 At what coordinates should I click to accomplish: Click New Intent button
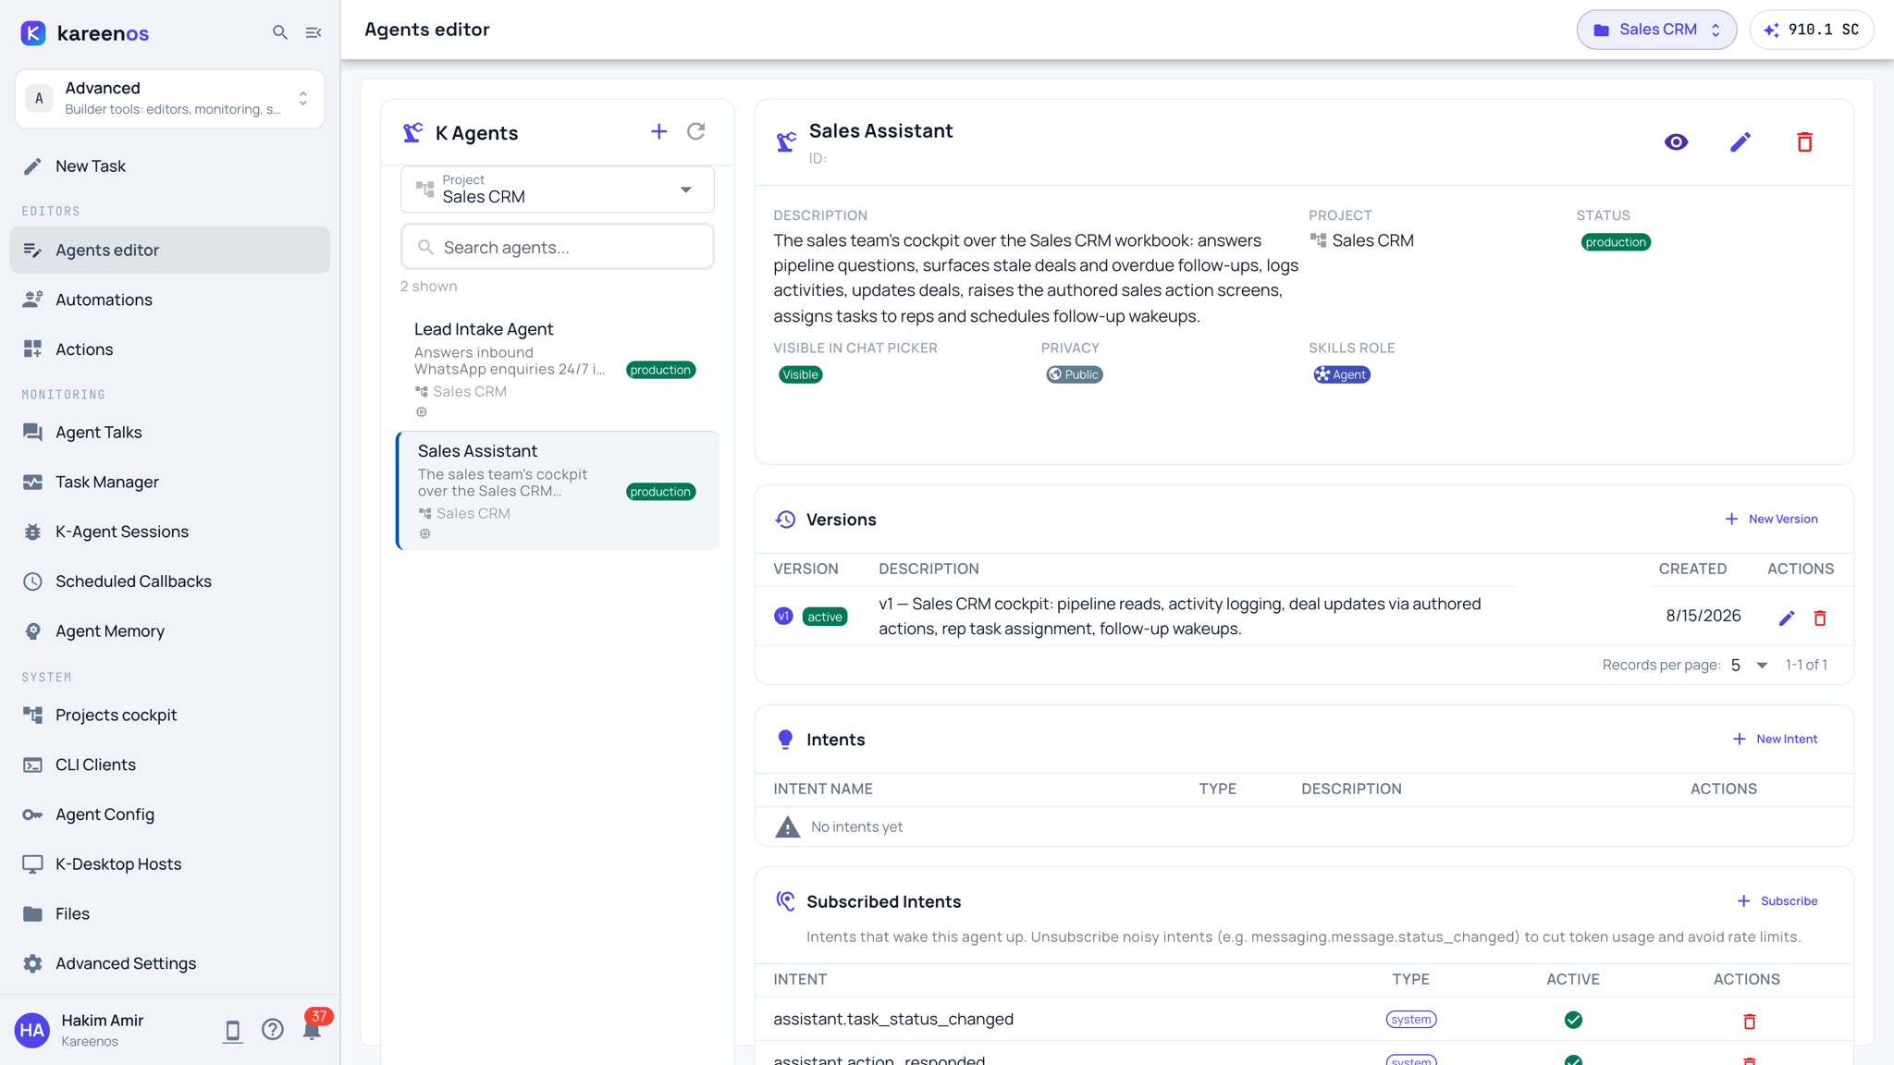pos(1775,740)
